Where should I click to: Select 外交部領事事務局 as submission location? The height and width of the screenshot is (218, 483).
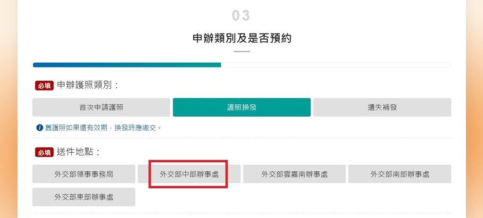tap(84, 174)
